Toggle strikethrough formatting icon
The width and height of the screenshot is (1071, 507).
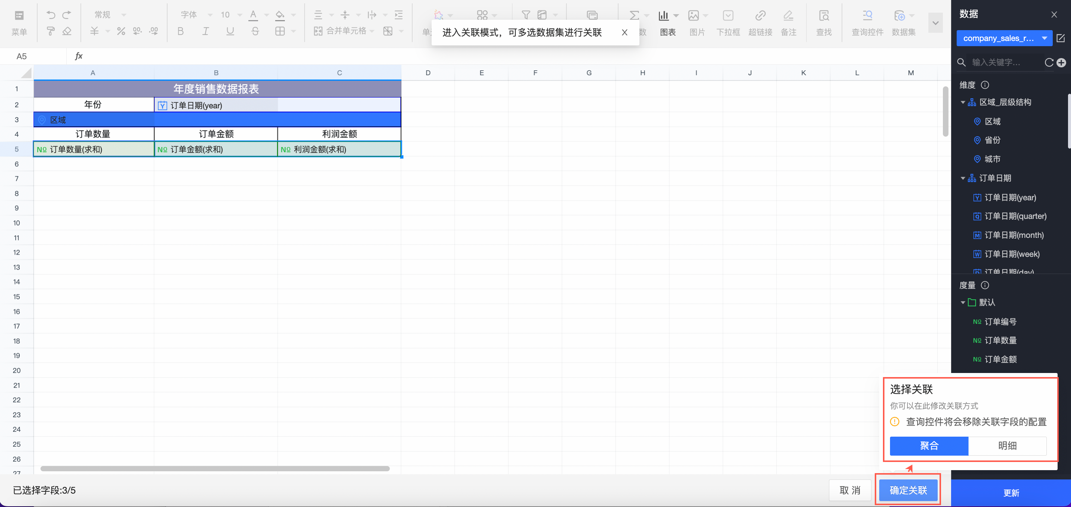pos(255,31)
